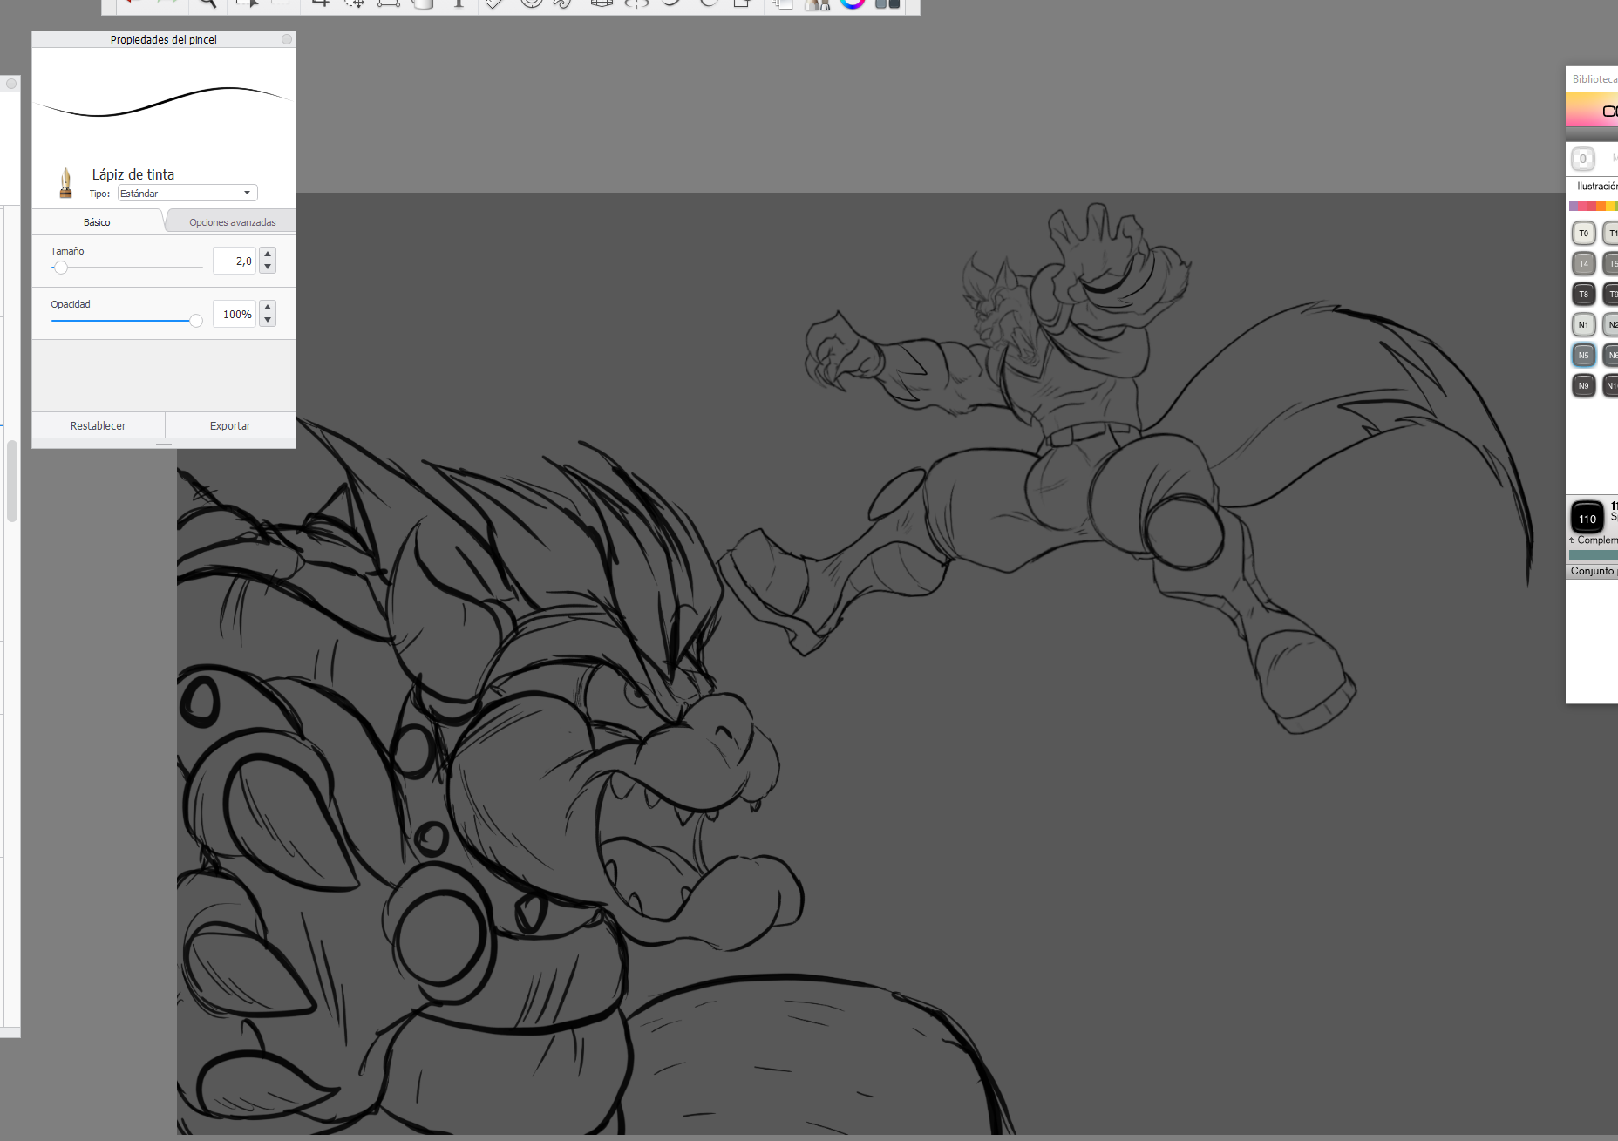Switch to the Básico tab
The width and height of the screenshot is (1618, 1141).
(97, 222)
